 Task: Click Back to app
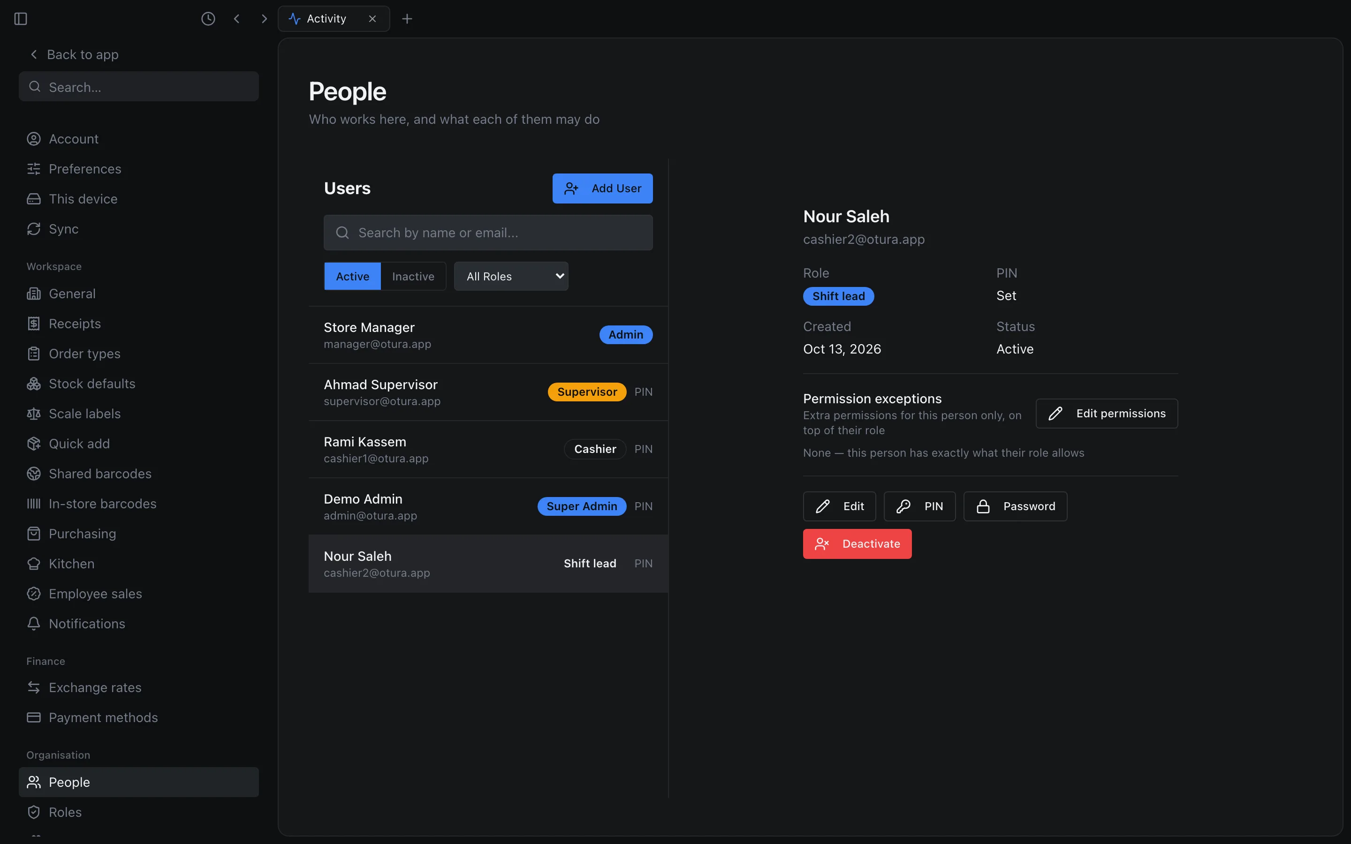pyautogui.click(x=74, y=55)
